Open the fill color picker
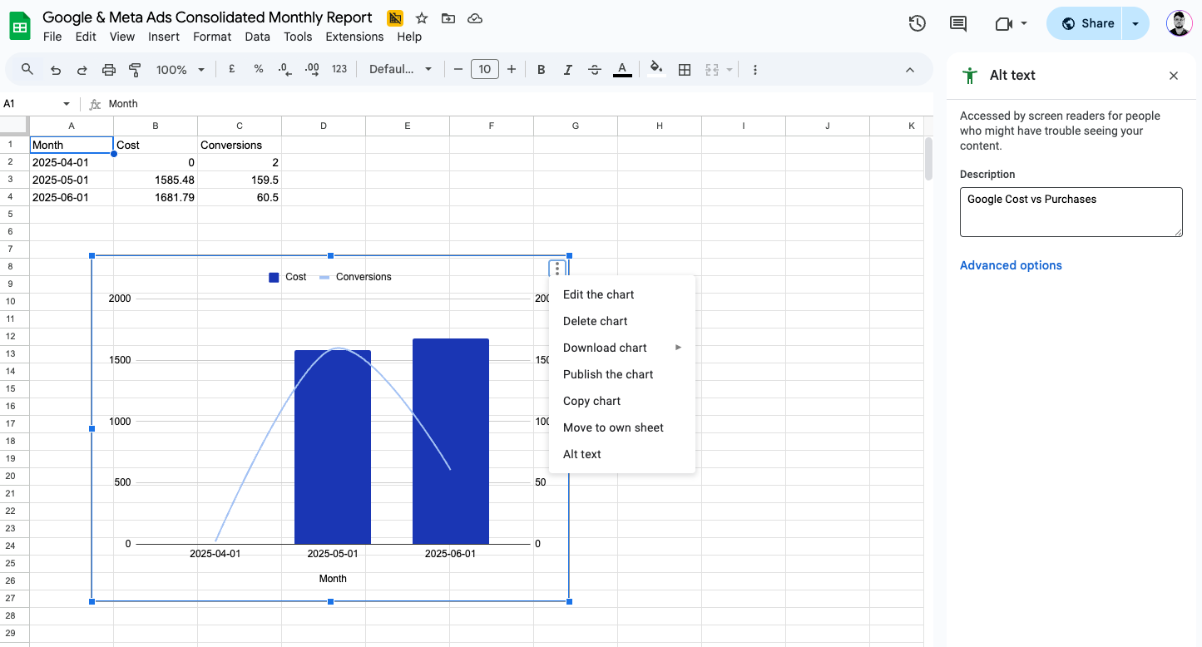1202x647 pixels. (x=656, y=70)
